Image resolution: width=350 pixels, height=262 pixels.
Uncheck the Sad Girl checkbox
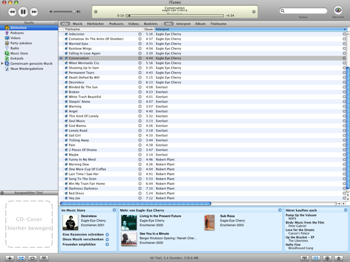tap(66, 136)
